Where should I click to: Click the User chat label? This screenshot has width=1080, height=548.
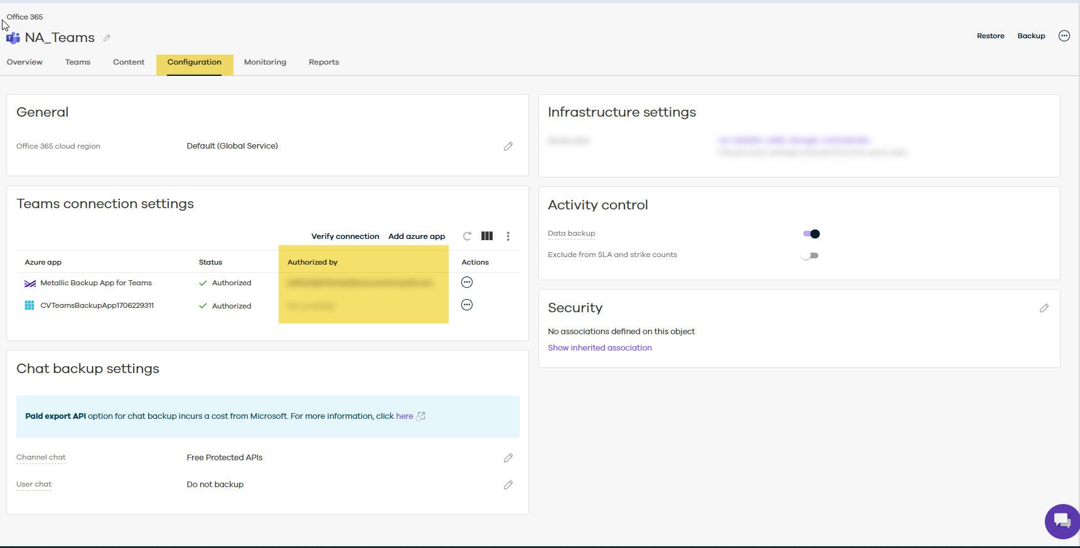[34, 484]
